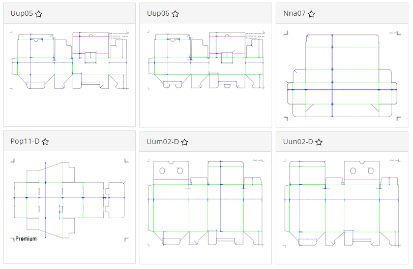Click the star icon beside Pop11-D

coord(45,142)
